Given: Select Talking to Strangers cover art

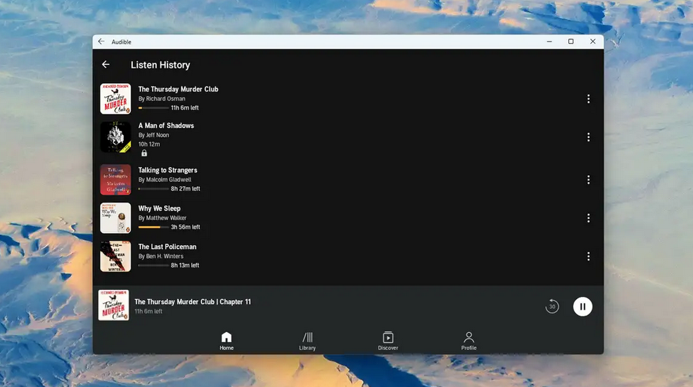Looking at the screenshot, I should tap(115, 180).
